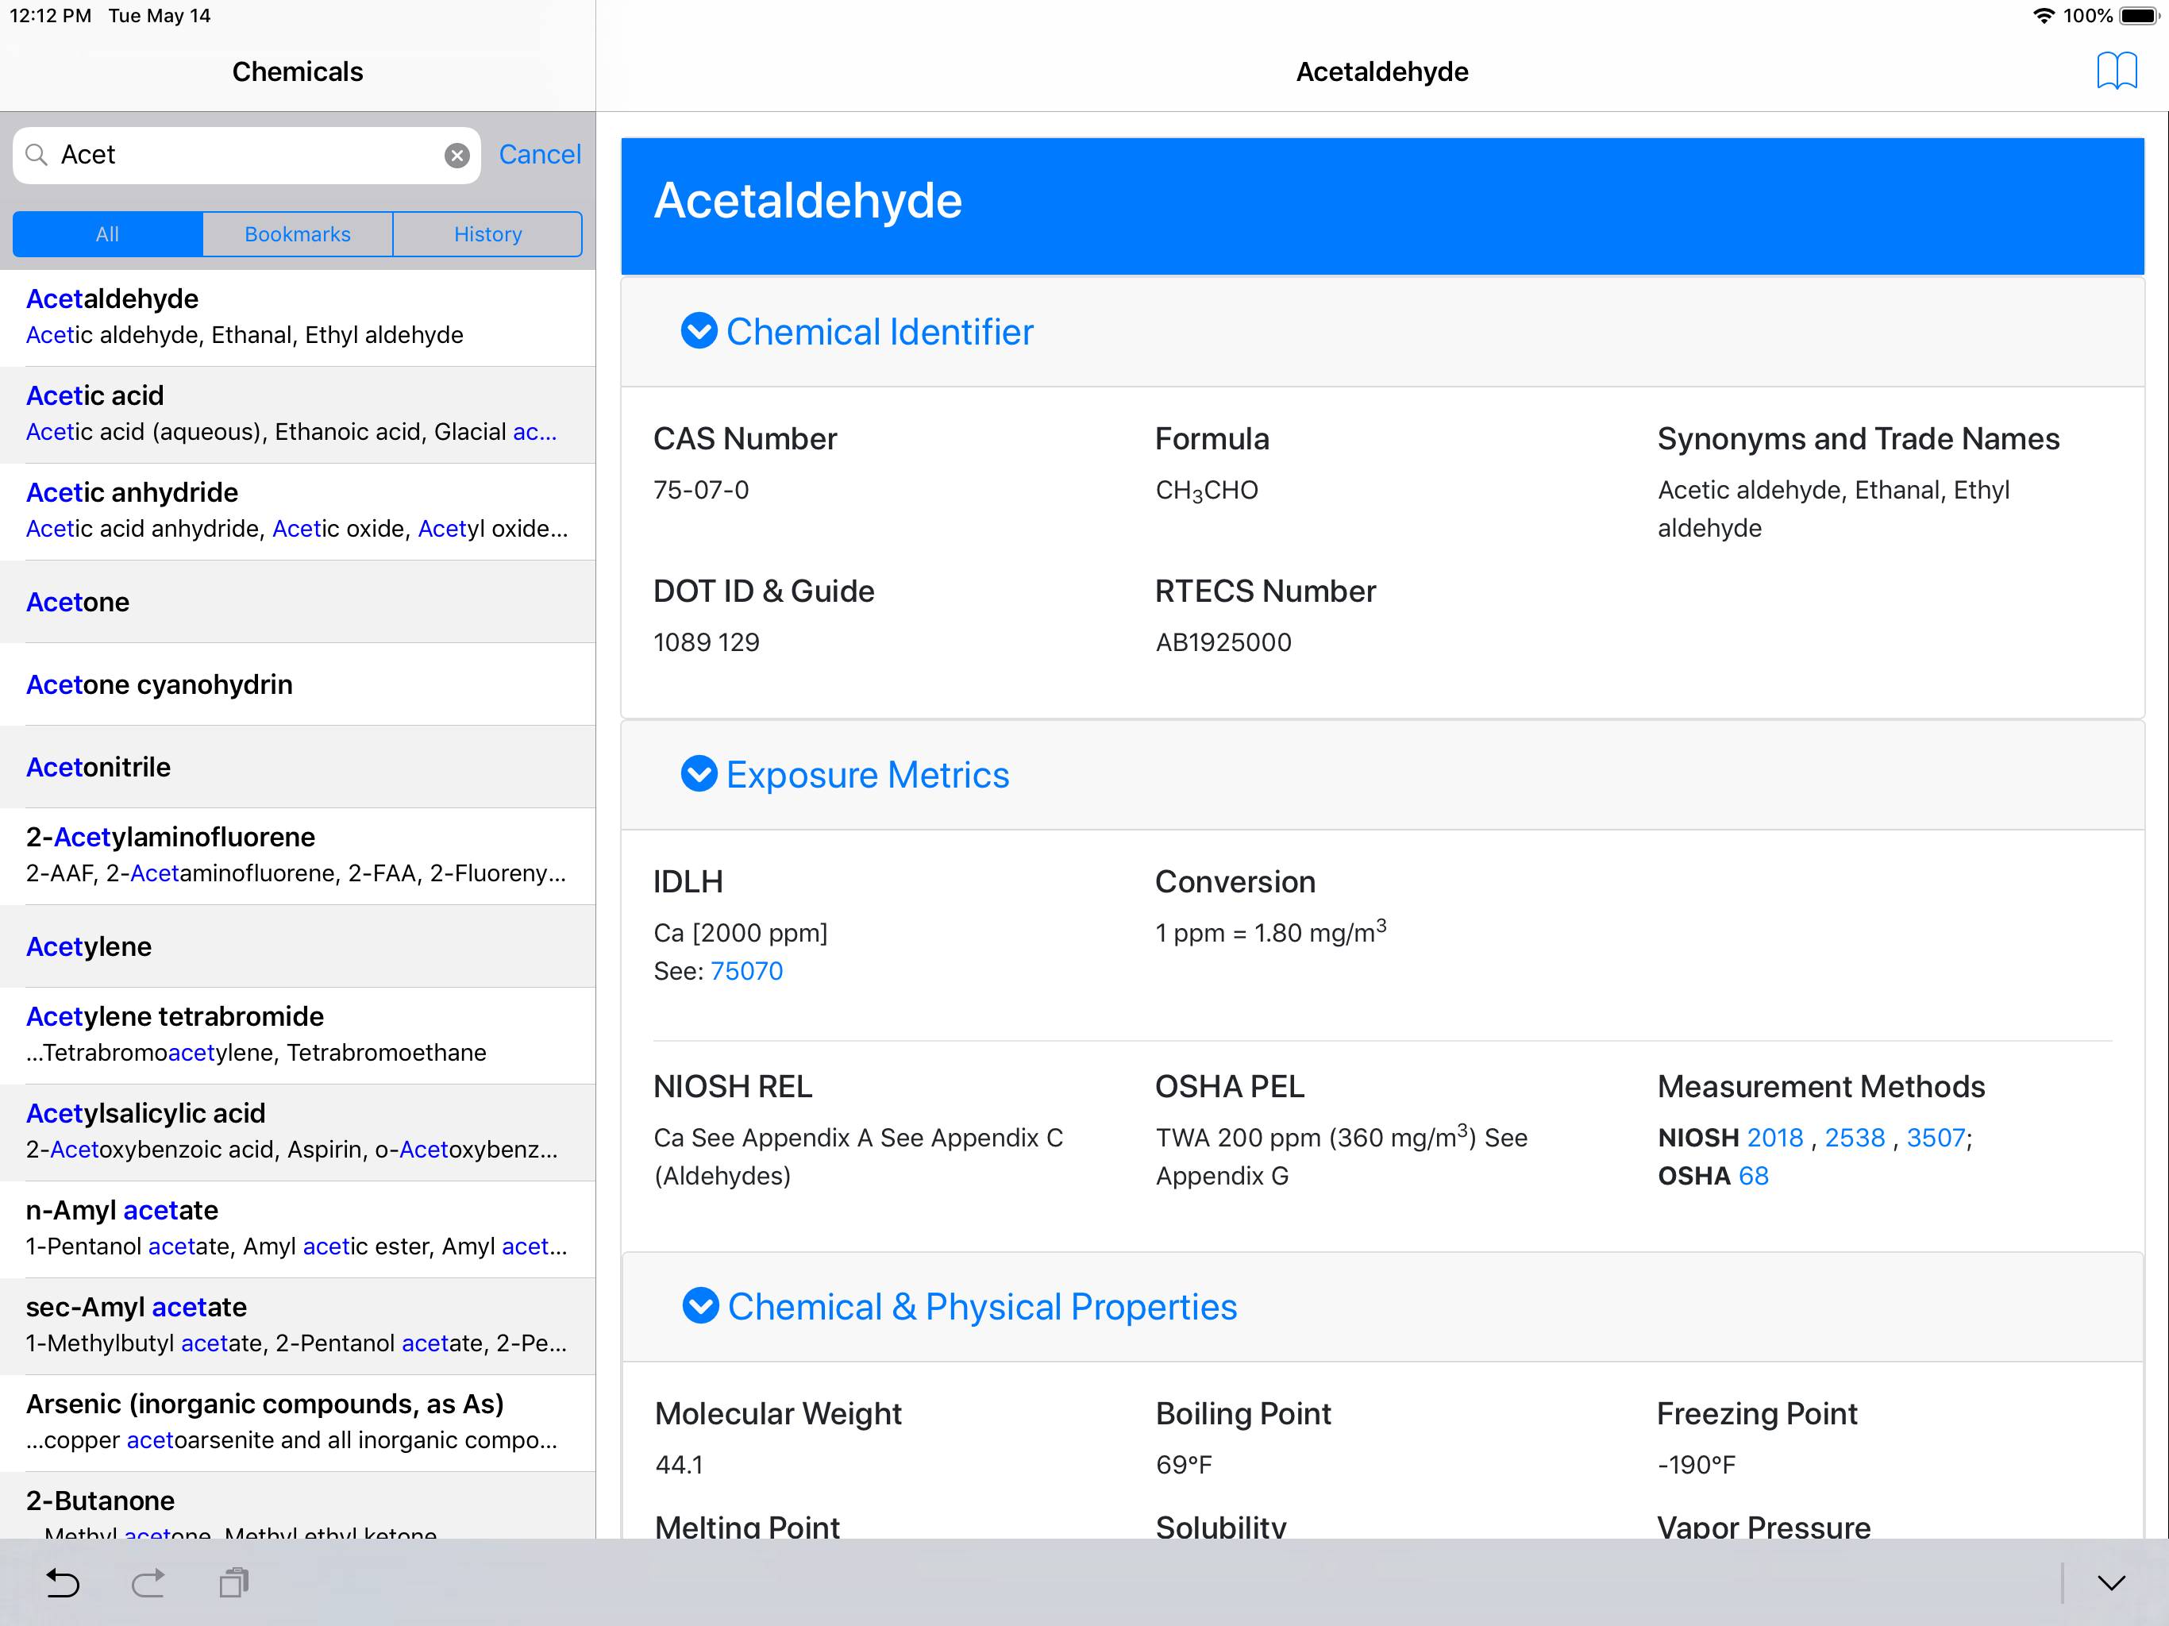Tap the undo arrow in keyboard bar
2169x1626 pixels.
tap(63, 1582)
